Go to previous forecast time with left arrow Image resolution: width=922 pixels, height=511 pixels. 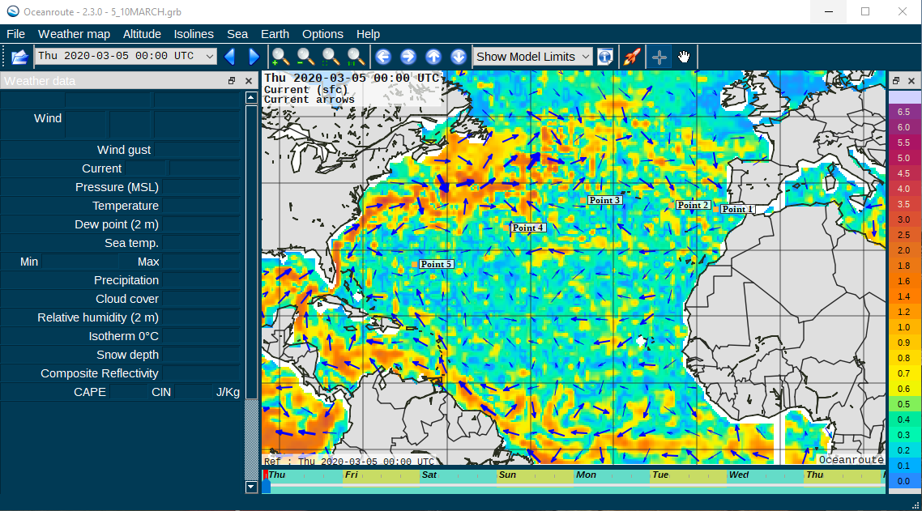(x=229, y=57)
